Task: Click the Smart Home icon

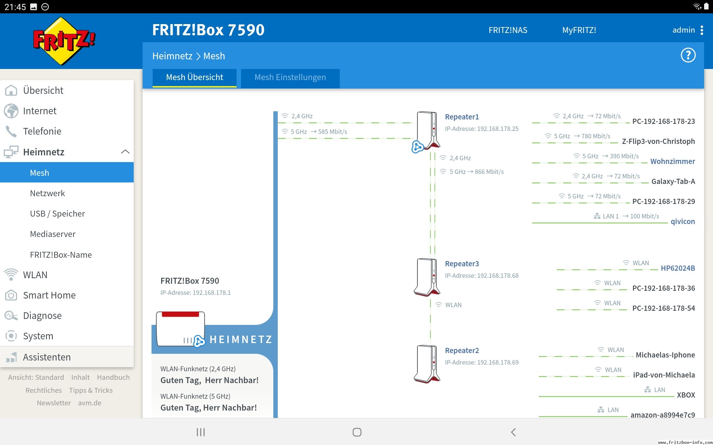Action: point(11,295)
